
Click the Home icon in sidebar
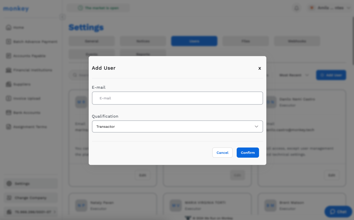click(x=9, y=27)
